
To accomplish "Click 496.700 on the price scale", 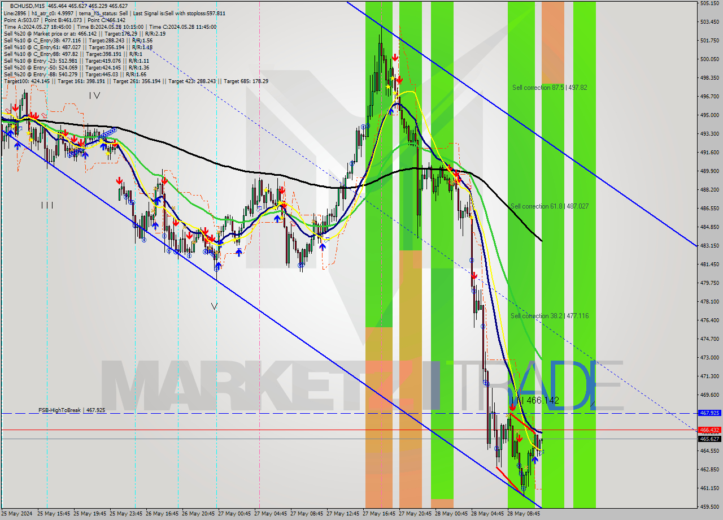I will coord(709,97).
